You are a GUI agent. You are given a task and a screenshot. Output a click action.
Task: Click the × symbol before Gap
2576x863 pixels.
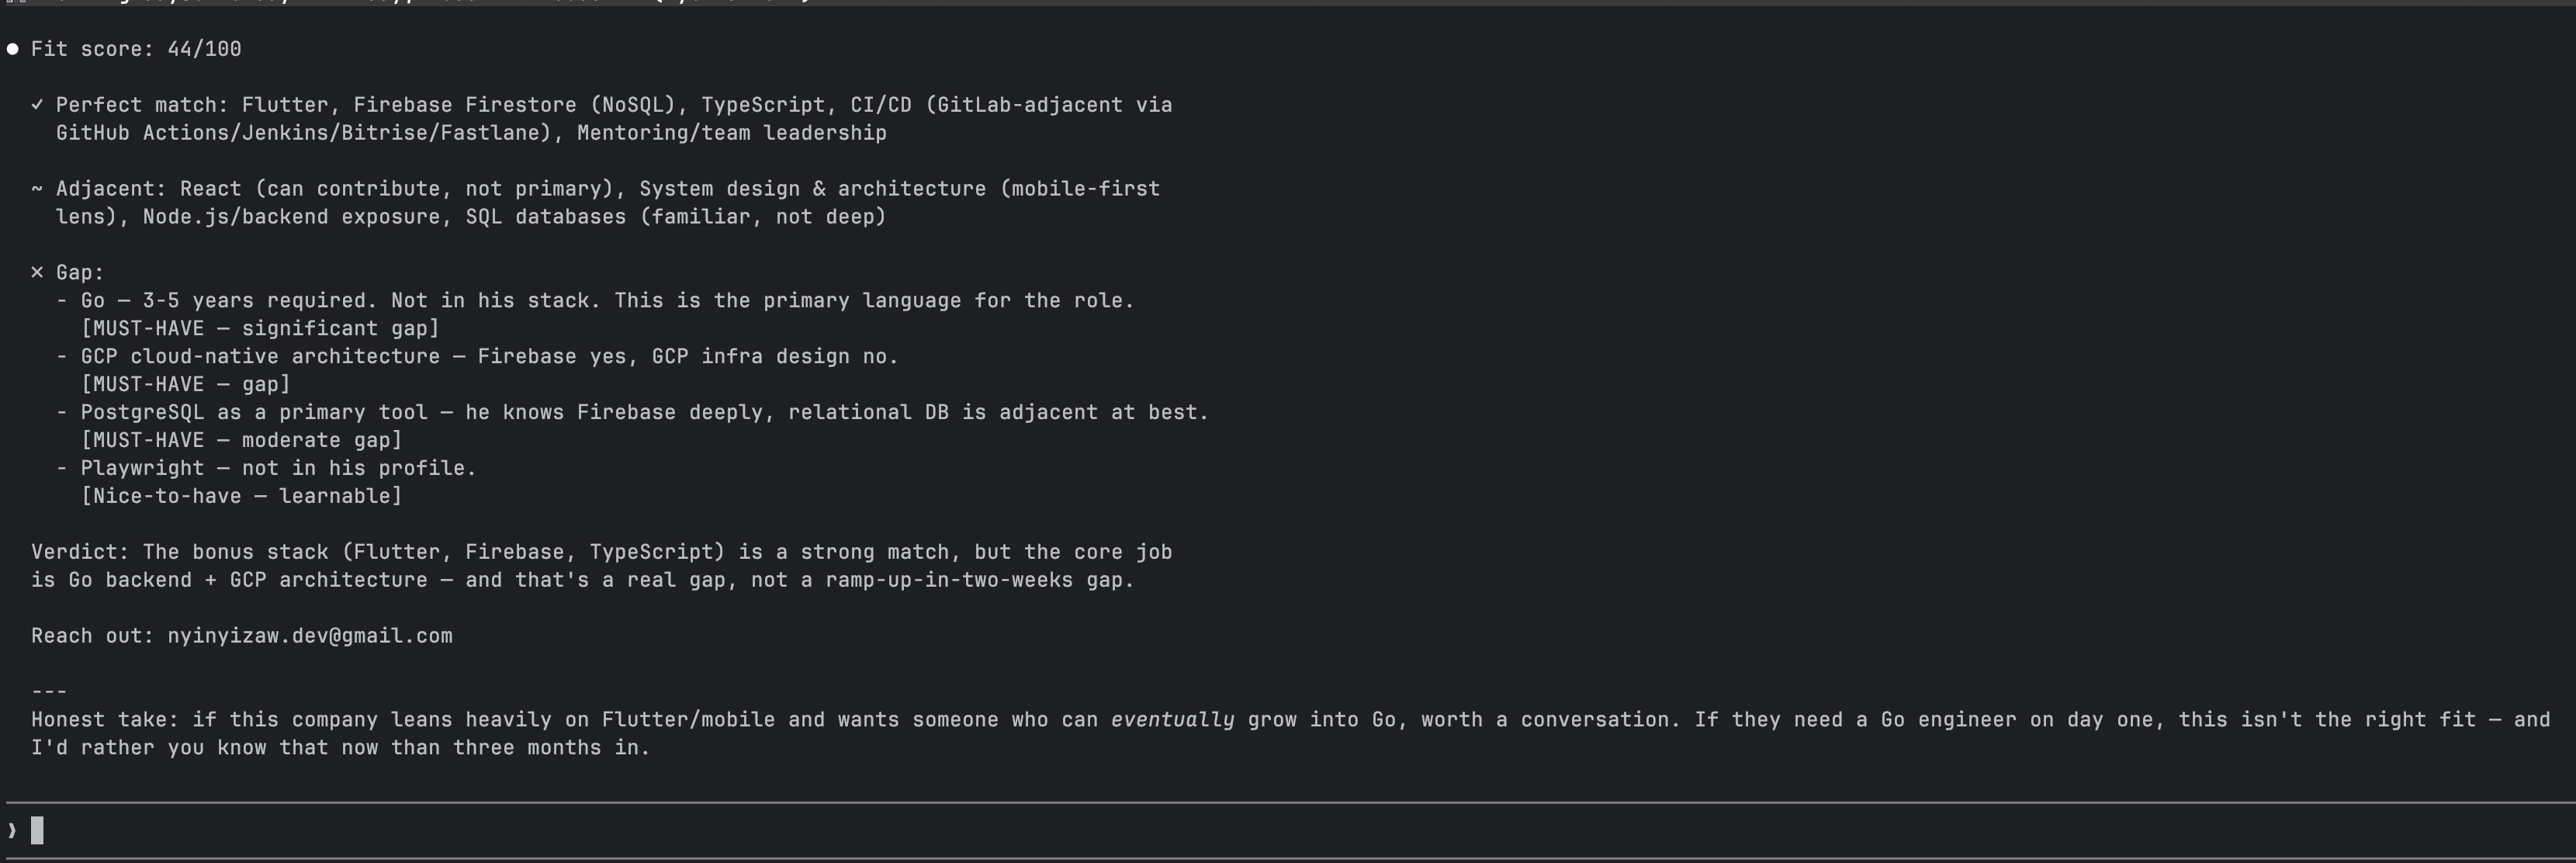(37, 273)
